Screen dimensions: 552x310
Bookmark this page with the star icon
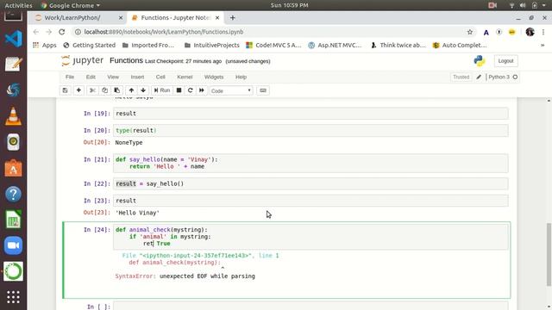(x=469, y=32)
